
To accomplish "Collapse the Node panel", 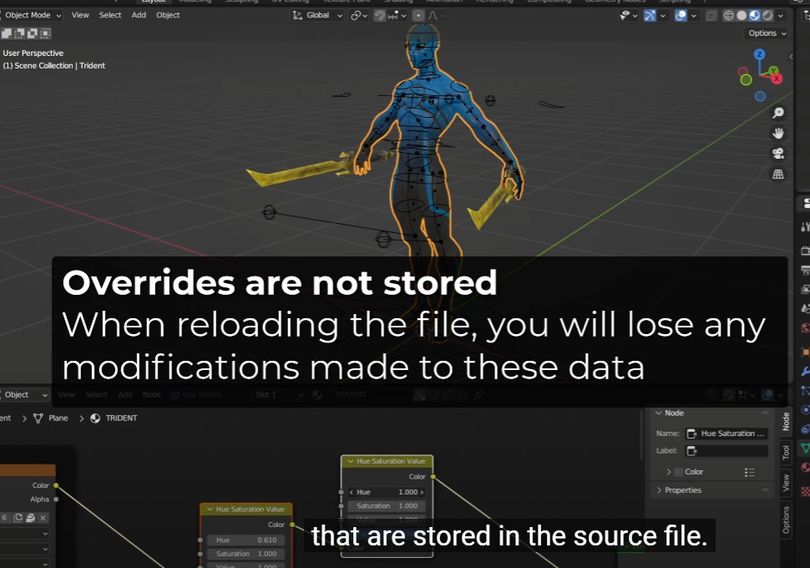I will [659, 413].
